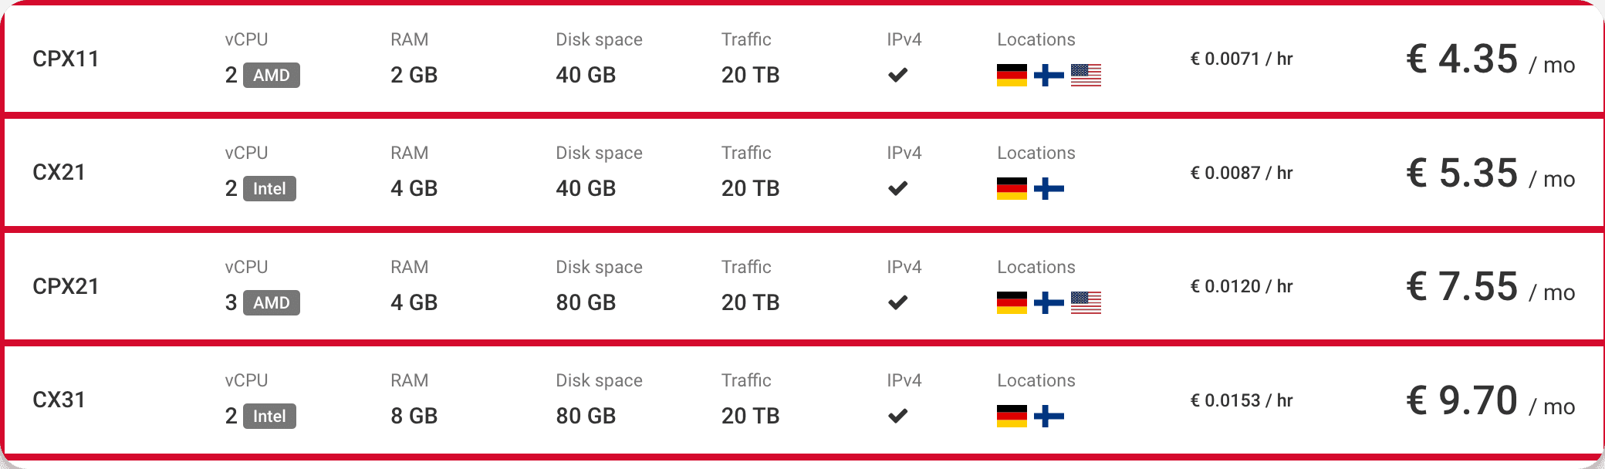This screenshot has width=1605, height=469.
Task: Click the German flag in CPX21 row
Action: 1012,302
